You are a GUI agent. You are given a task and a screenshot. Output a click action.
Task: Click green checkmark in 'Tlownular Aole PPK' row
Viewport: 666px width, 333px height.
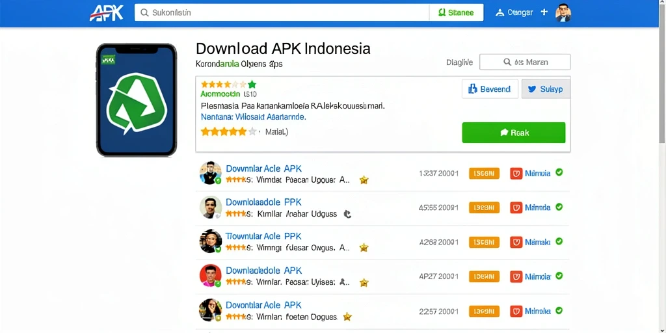tap(559, 241)
